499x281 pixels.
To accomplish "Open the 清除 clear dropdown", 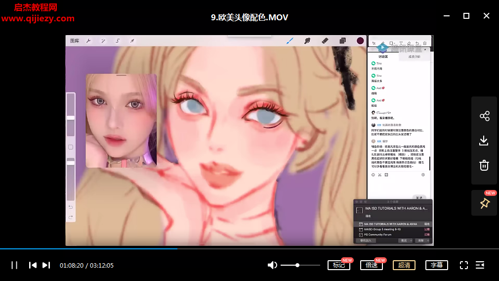I will [422, 240].
